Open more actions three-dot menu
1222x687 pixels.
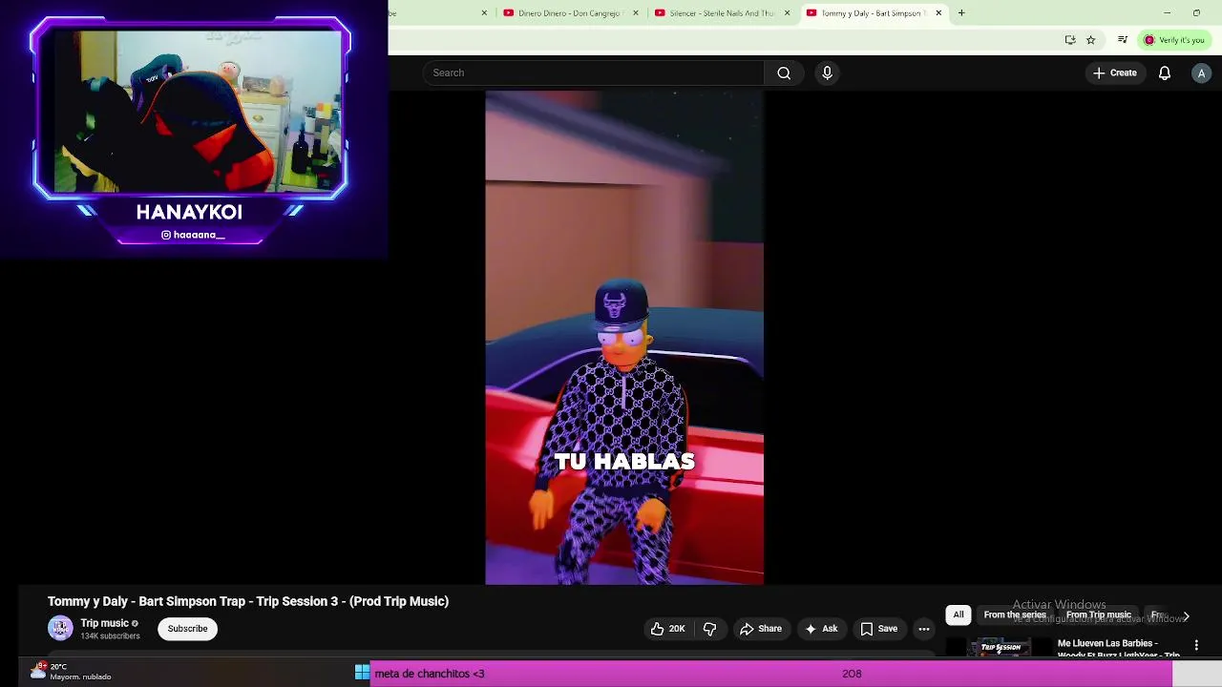click(x=923, y=629)
